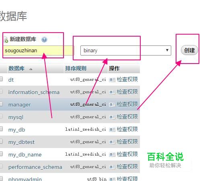Image resolution: width=201 pixels, height=181 pixels.
Task: Click 检查权限 in the my_db row
Action: pos(127,129)
